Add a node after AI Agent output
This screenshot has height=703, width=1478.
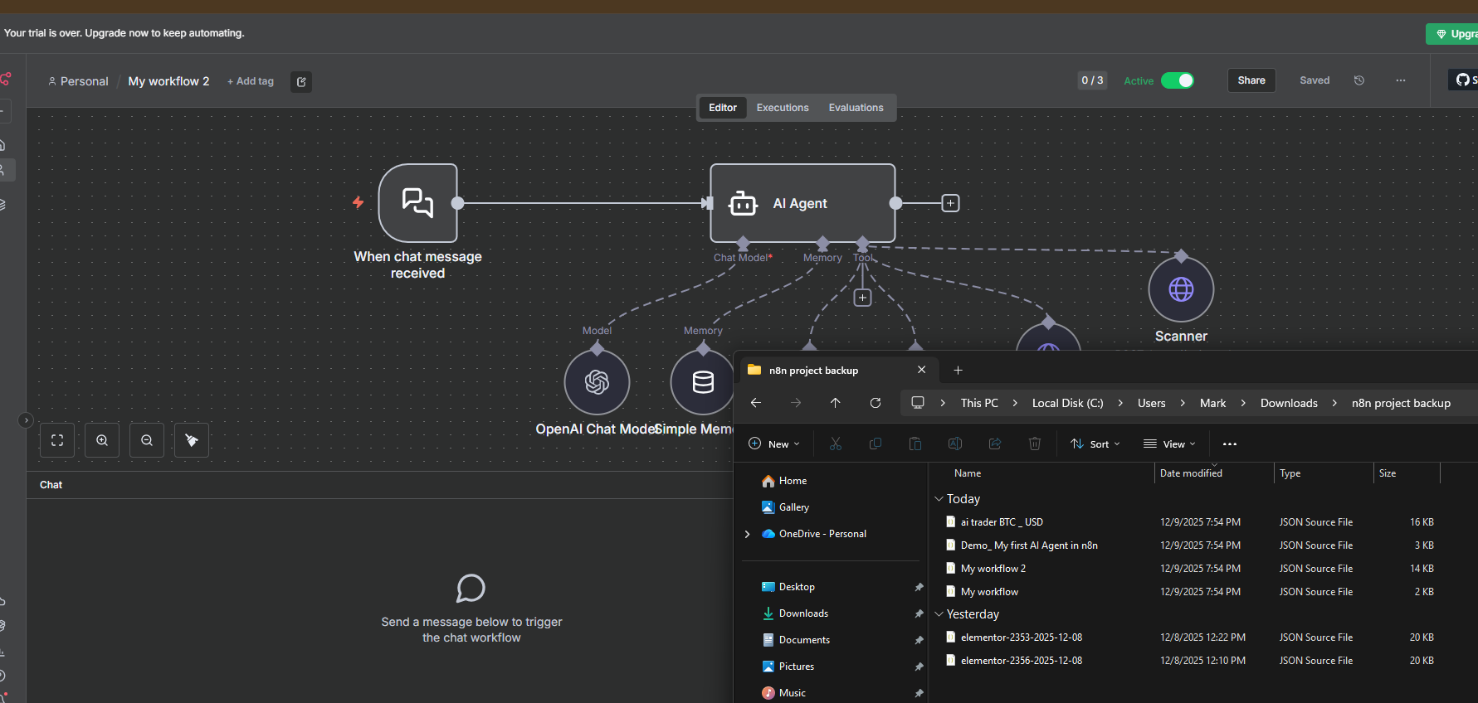click(950, 203)
